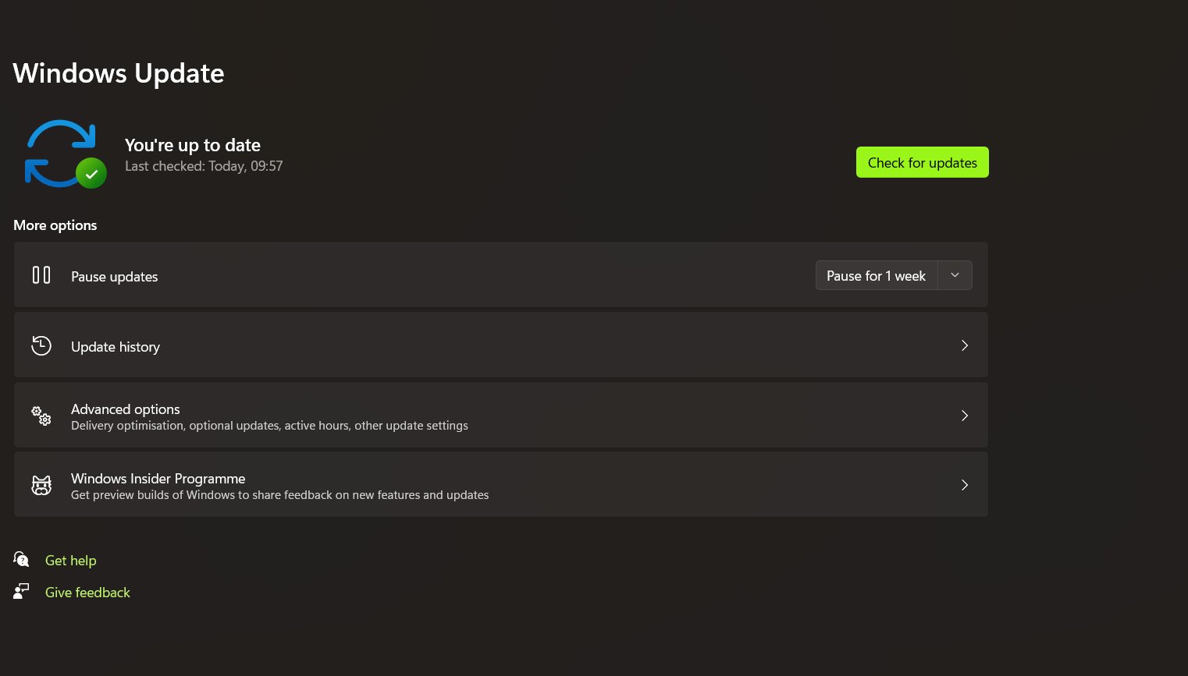
Task: Pause updates for 1 week
Action: 877,275
